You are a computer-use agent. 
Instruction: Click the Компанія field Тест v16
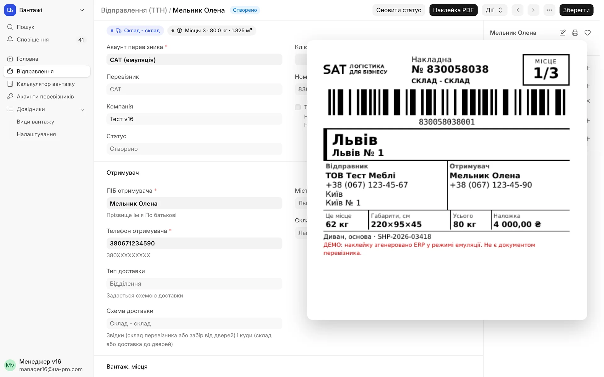coord(194,119)
